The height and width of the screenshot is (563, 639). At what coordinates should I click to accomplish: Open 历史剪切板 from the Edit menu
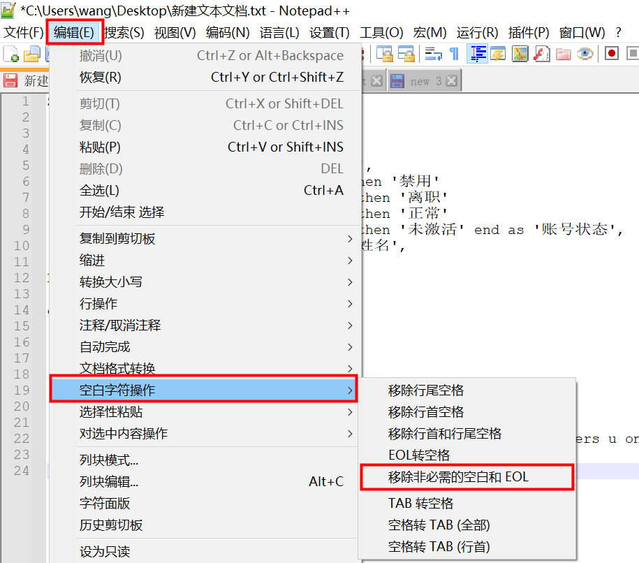[x=205, y=525]
